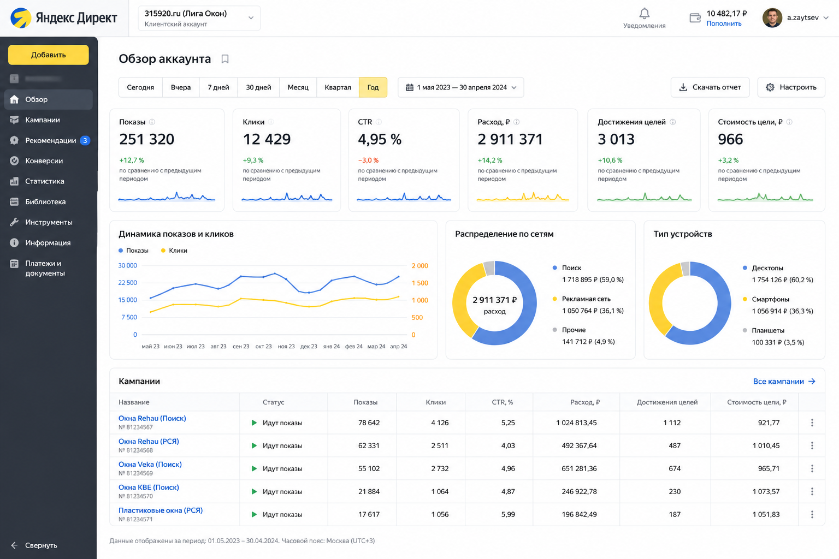Click the Статистика sidebar icon

[14, 181]
